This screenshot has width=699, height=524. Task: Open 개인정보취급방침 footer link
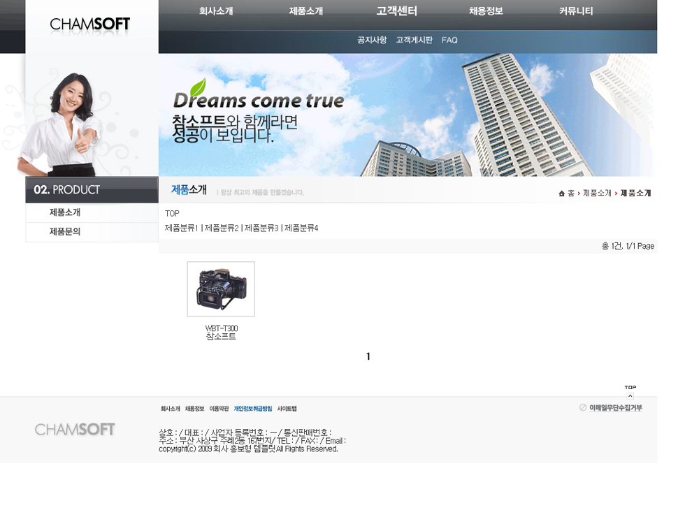[x=253, y=409]
